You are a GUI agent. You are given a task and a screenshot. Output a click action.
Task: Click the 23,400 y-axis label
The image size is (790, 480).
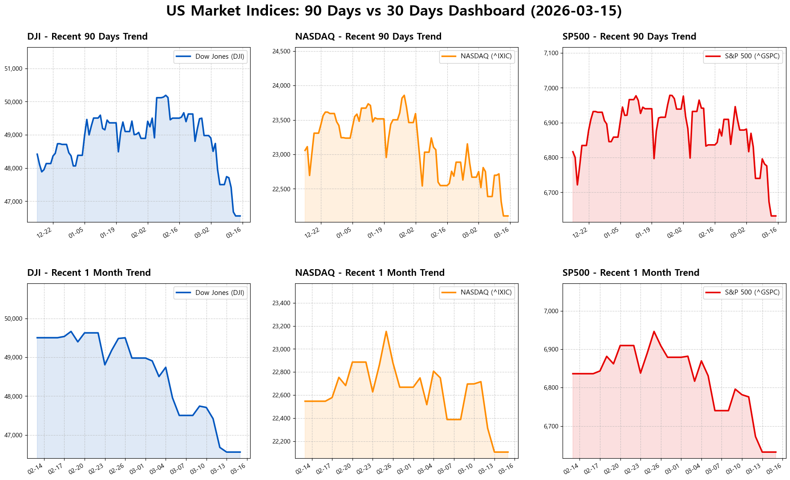tap(281, 303)
